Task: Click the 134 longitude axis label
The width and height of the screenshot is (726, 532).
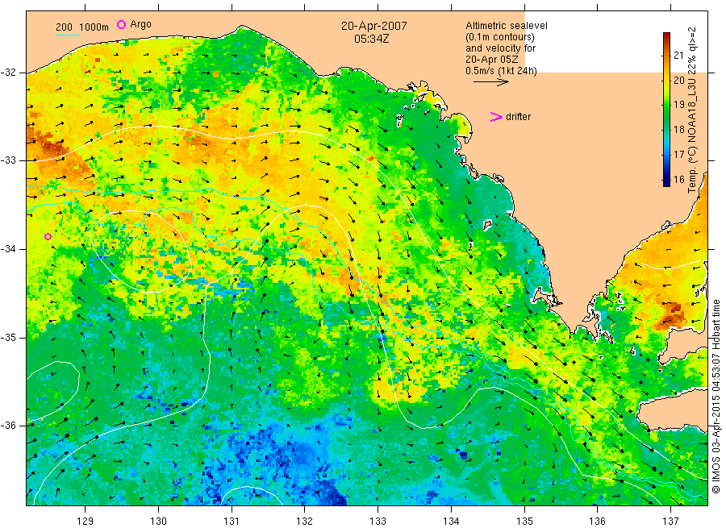Action: tap(451, 522)
